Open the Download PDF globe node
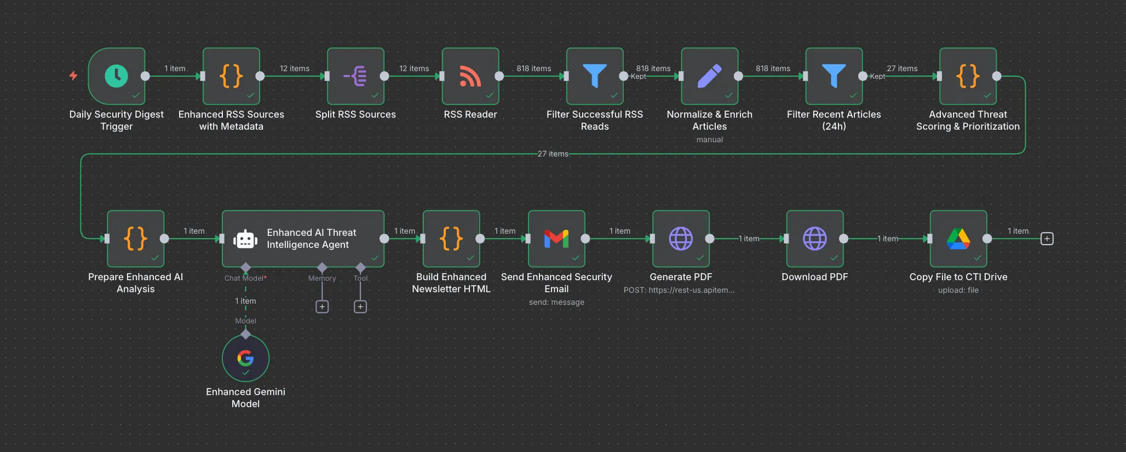Image resolution: width=1126 pixels, height=452 pixels. point(815,239)
